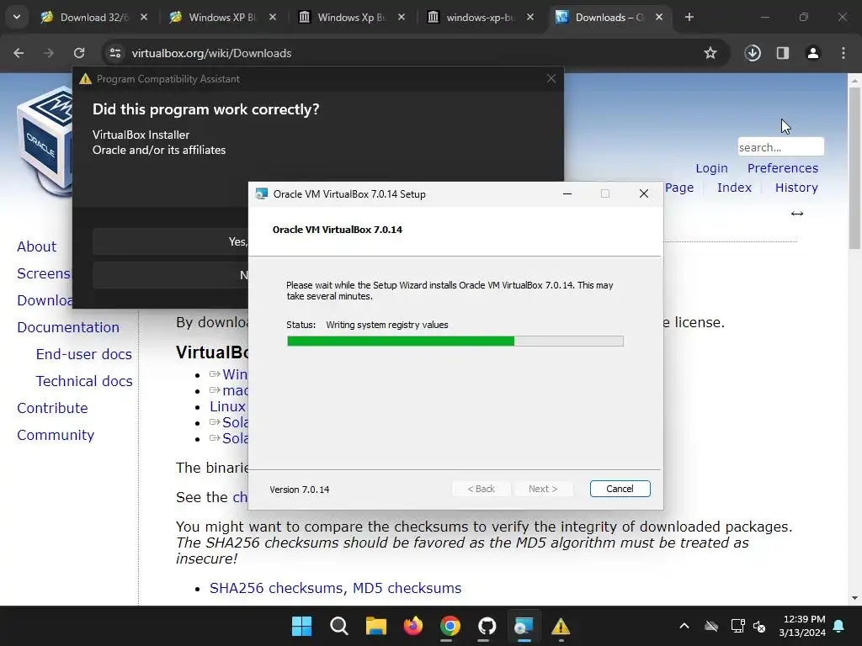Click the OneDrive cloud tray icon
862x646 pixels.
tap(711, 626)
